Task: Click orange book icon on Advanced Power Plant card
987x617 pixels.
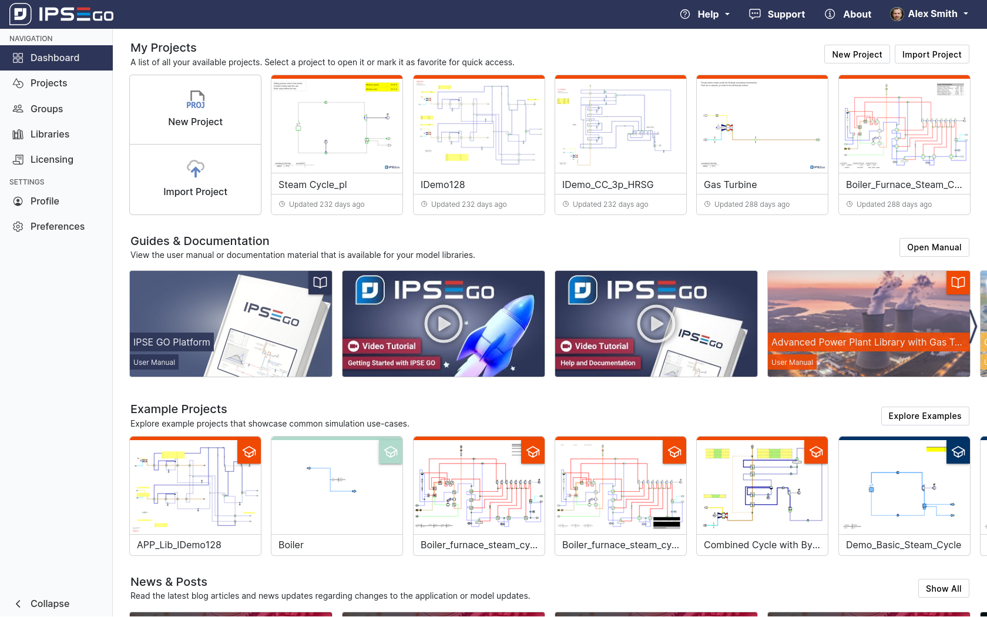Action: click(958, 283)
